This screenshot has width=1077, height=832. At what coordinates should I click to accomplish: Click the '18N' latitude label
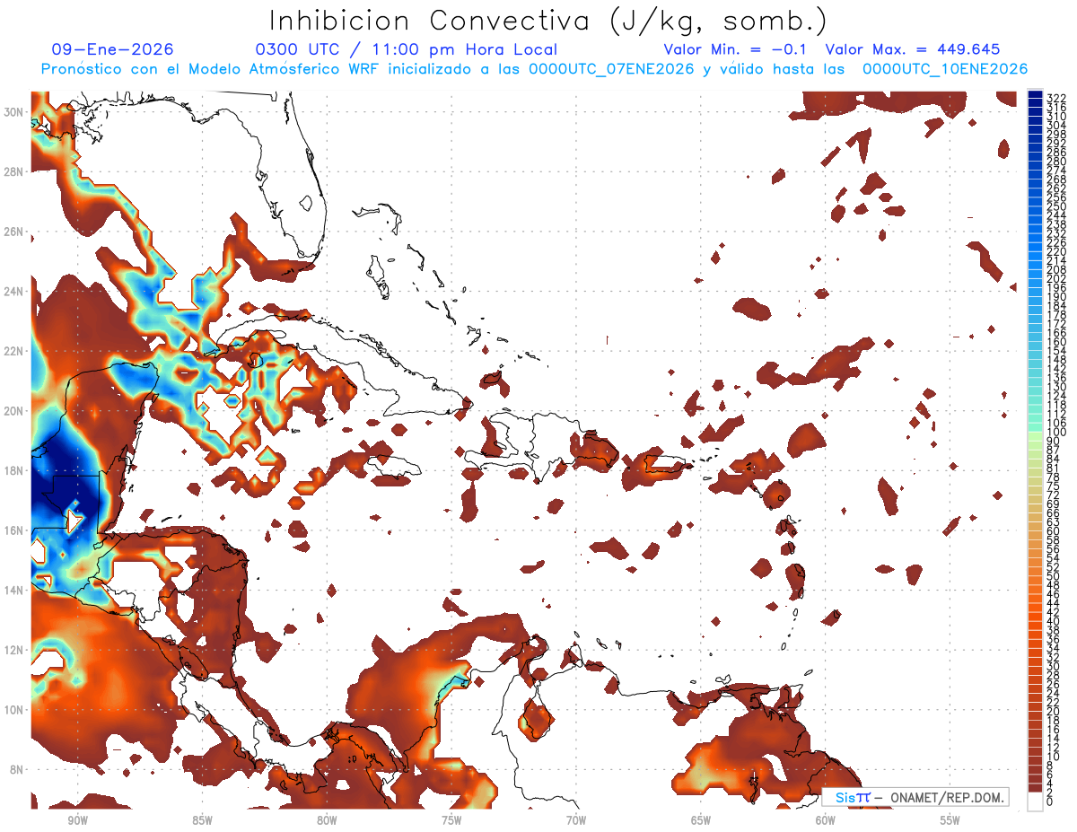coord(13,470)
